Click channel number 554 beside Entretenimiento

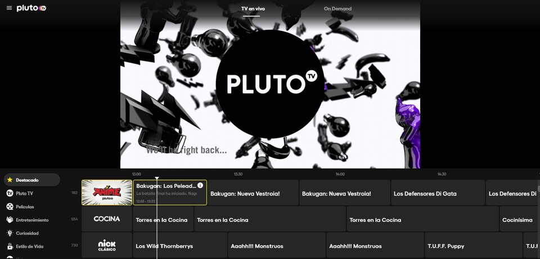pyautogui.click(x=74, y=219)
